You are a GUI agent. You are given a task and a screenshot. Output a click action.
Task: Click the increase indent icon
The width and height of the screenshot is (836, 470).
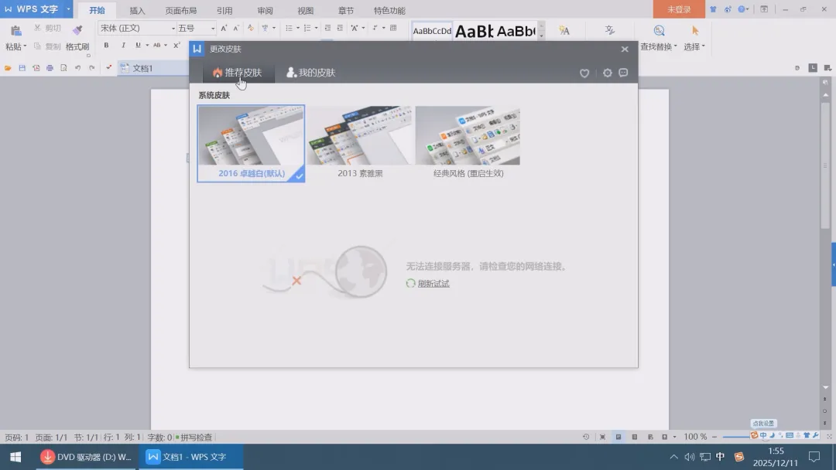coord(340,28)
